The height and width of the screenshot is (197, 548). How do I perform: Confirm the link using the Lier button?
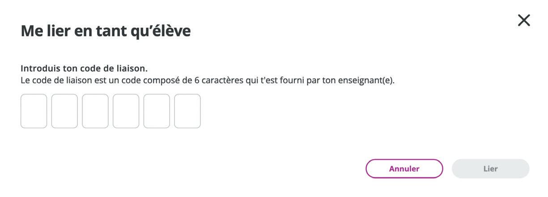pyautogui.click(x=491, y=168)
